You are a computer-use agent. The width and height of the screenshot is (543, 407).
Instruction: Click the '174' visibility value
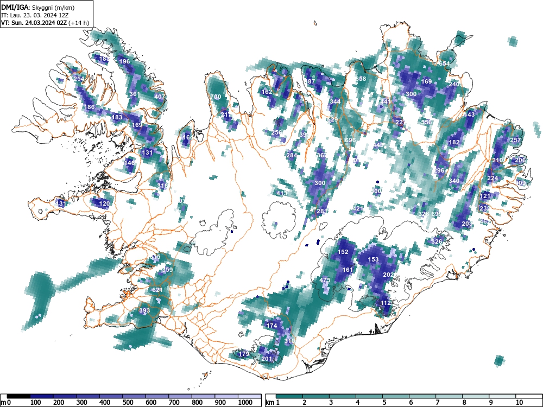pyautogui.click(x=271, y=325)
